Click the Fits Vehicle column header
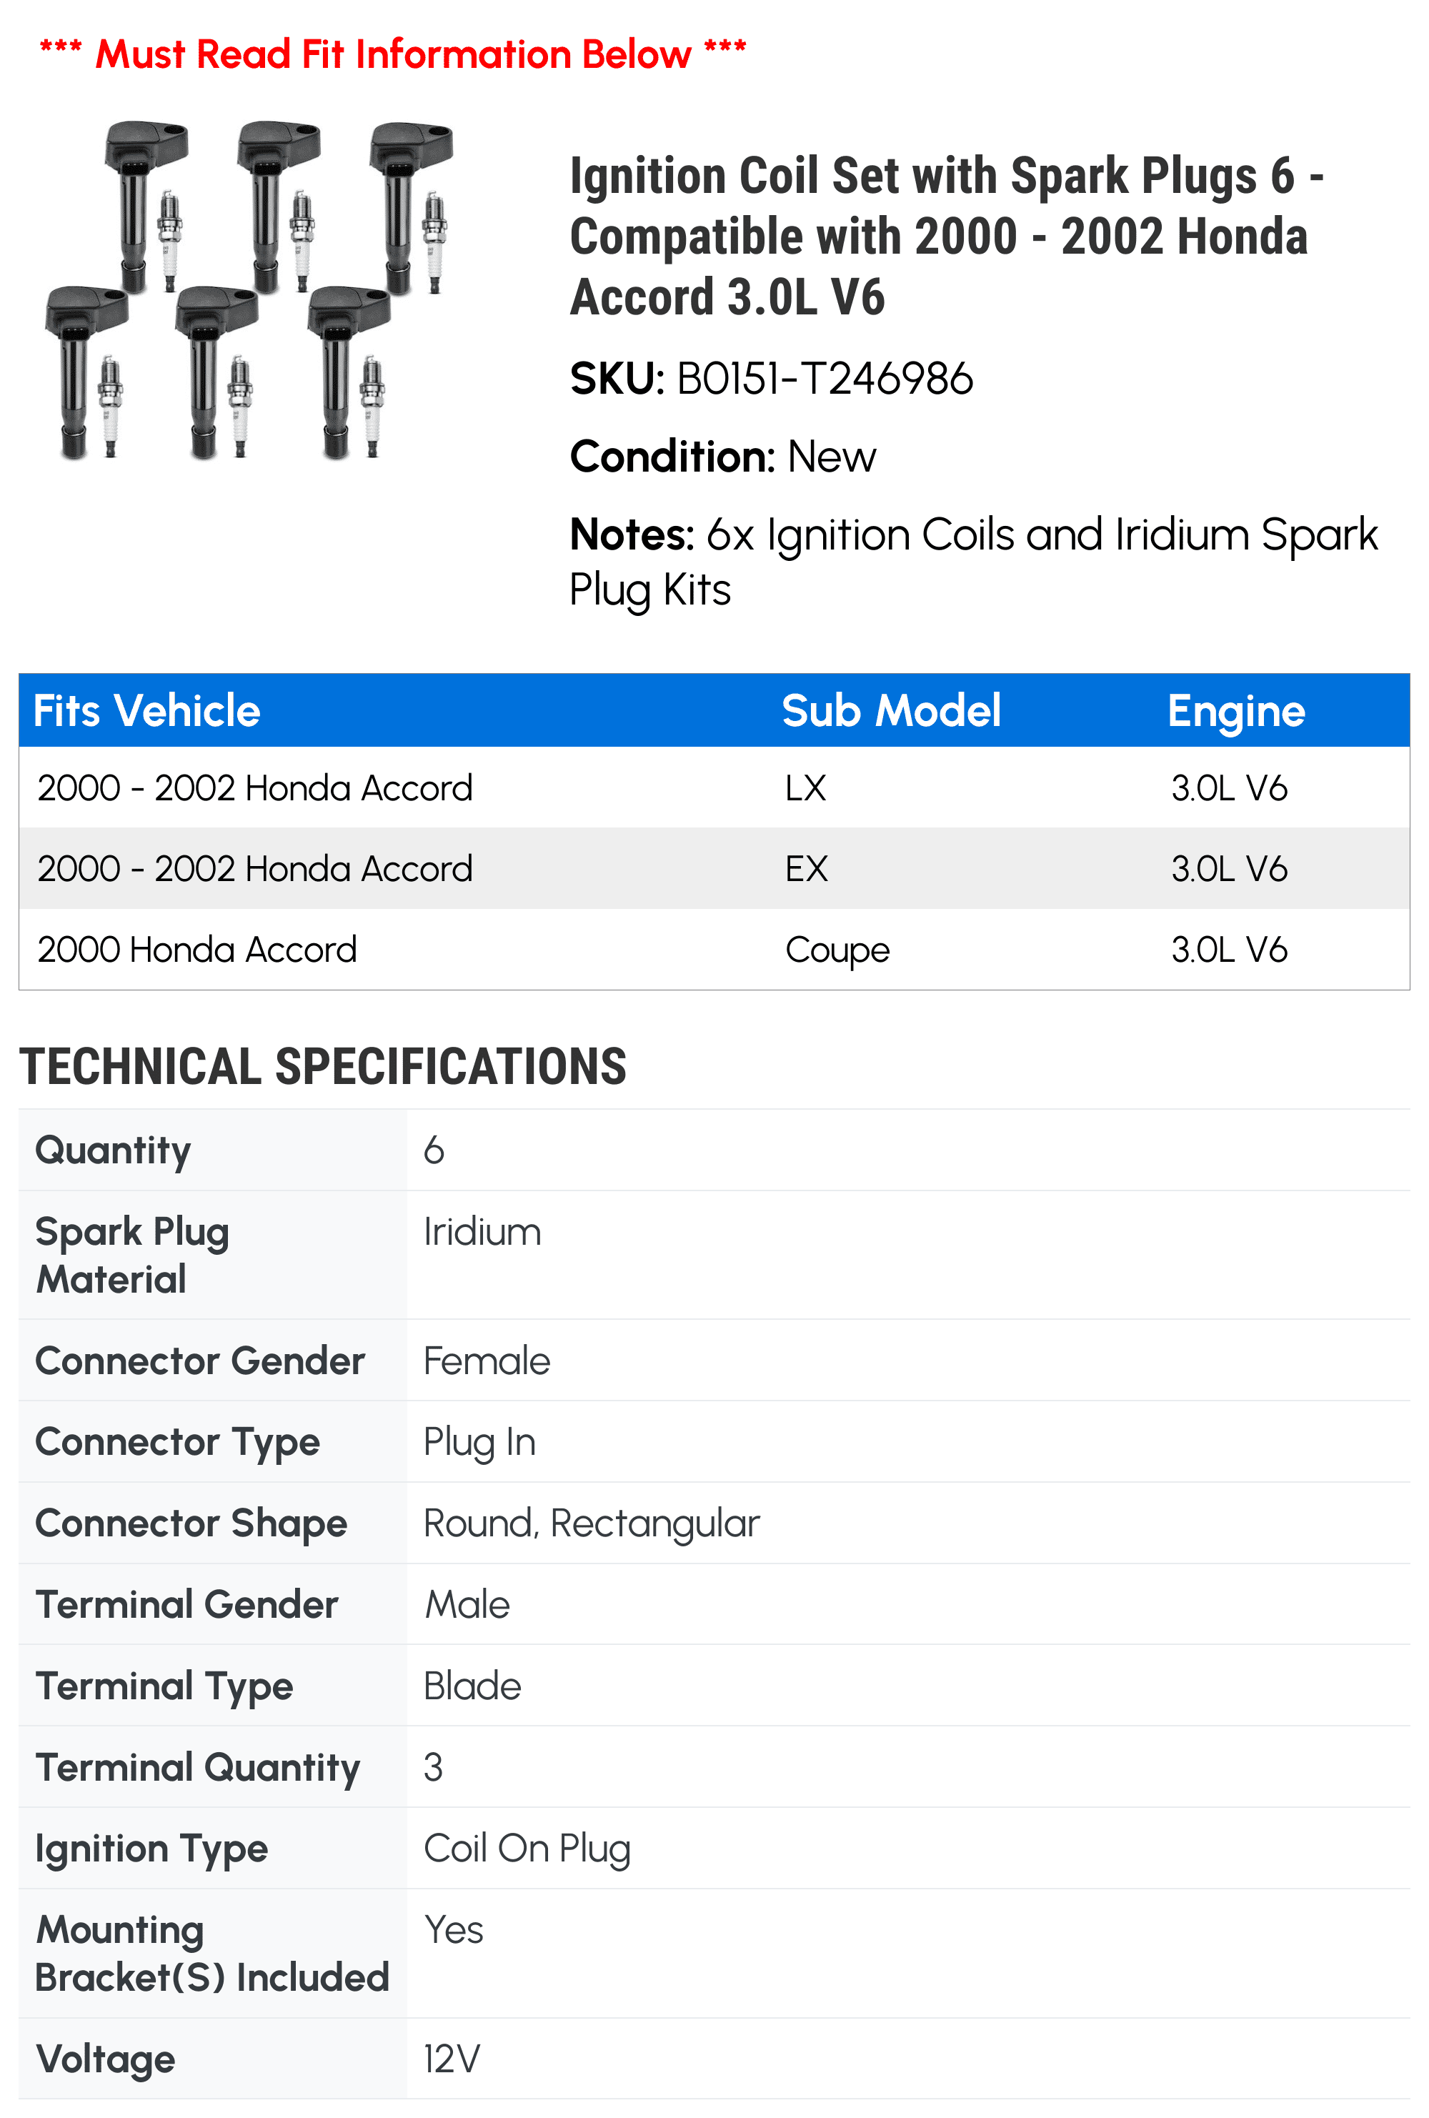 tap(146, 711)
